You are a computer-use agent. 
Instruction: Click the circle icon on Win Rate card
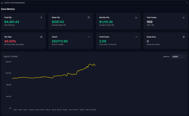point(41,37)
